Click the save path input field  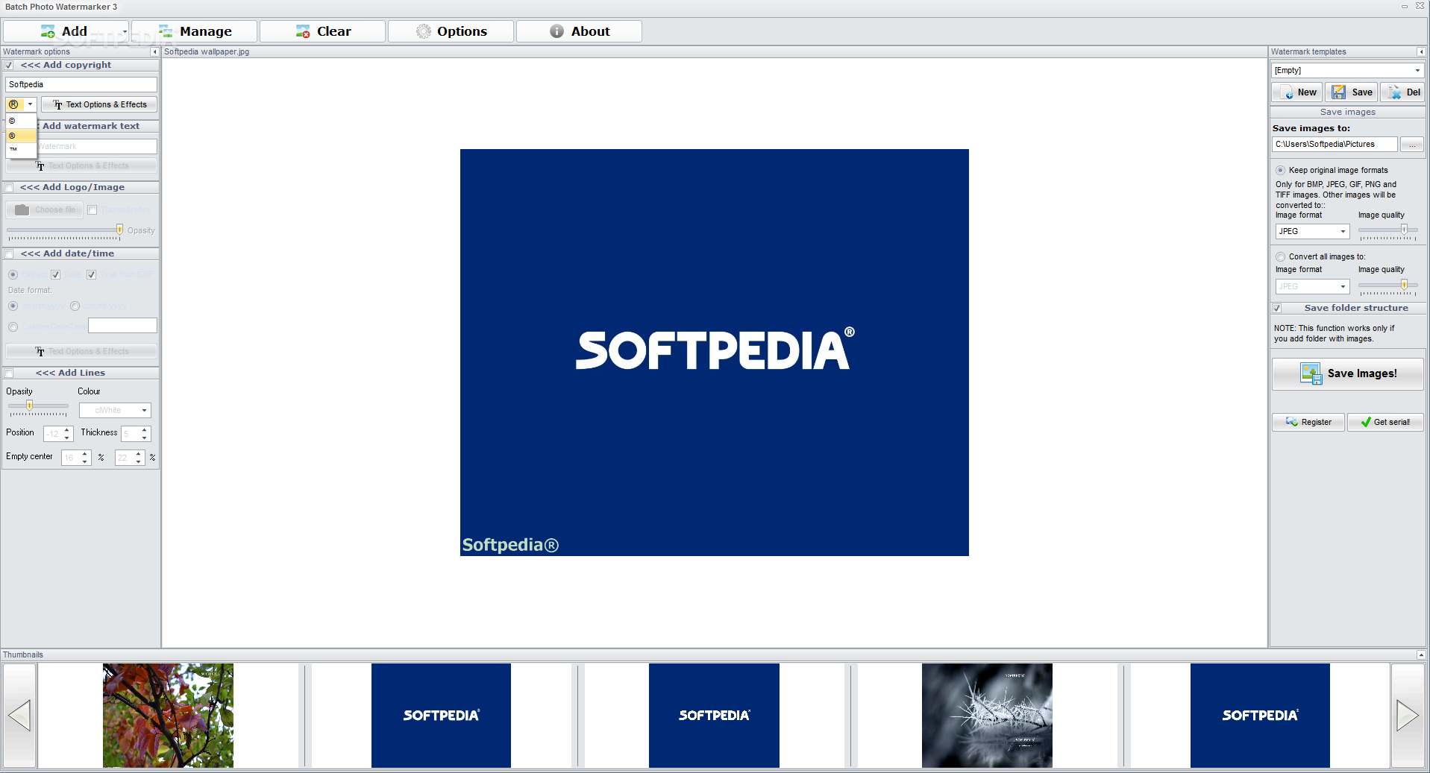1335,145
